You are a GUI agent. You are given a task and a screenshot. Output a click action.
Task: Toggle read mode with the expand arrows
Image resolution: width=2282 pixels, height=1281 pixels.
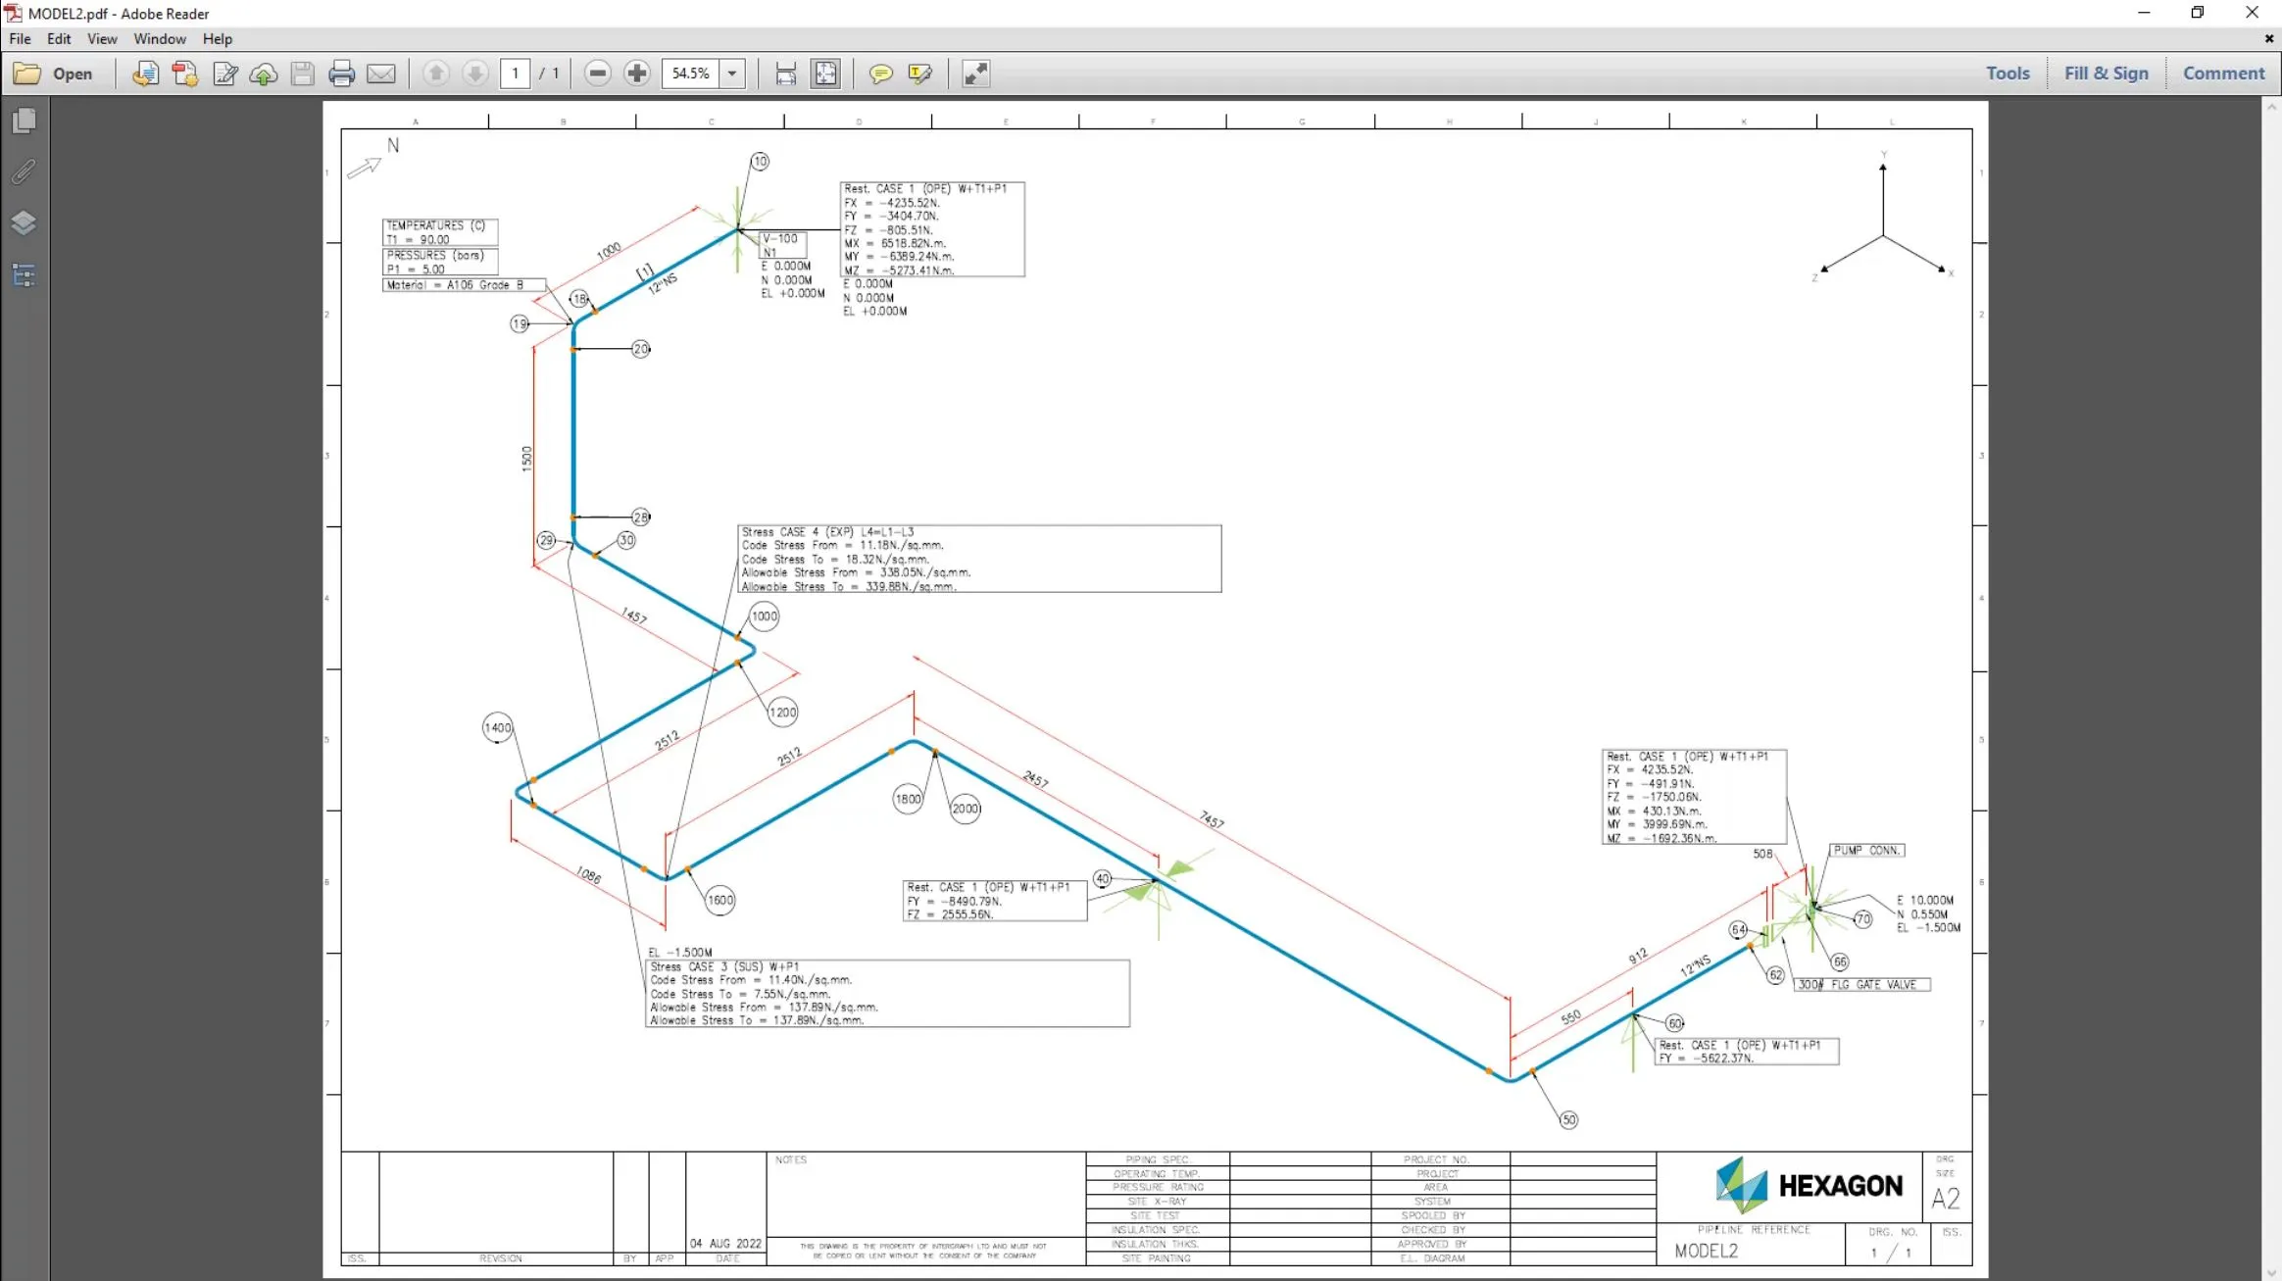[x=975, y=74]
